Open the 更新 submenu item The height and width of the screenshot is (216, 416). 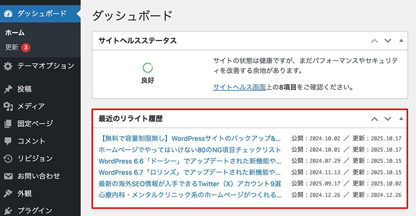(x=12, y=47)
